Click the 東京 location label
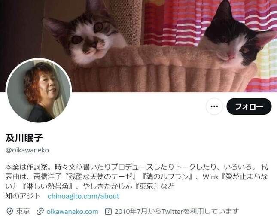The height and width of the screenshot is (219, 277). tap(23, 211)
